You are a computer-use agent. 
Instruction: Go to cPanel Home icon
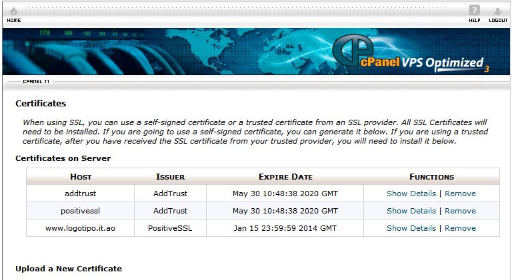pyautogui.click(x=13, y=11)
